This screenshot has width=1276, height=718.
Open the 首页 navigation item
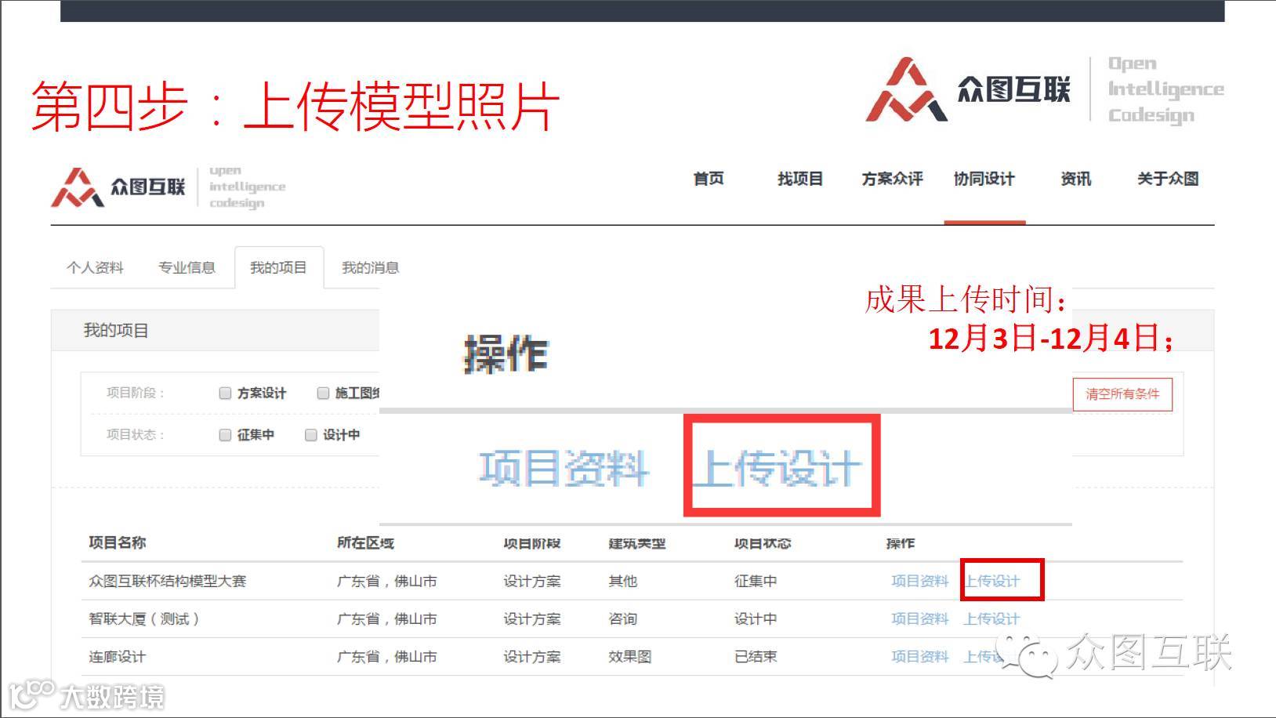click(709, 179)
